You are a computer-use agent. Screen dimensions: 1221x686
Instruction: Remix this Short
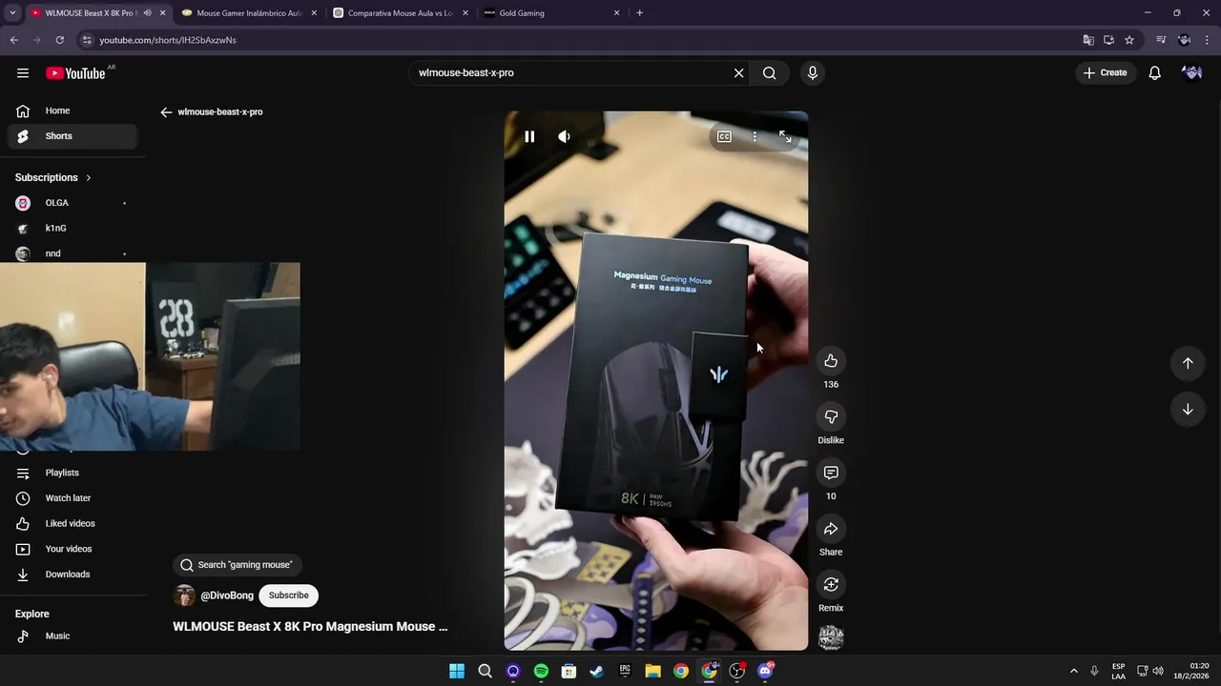pyautogui.click(x=831, y=584)
